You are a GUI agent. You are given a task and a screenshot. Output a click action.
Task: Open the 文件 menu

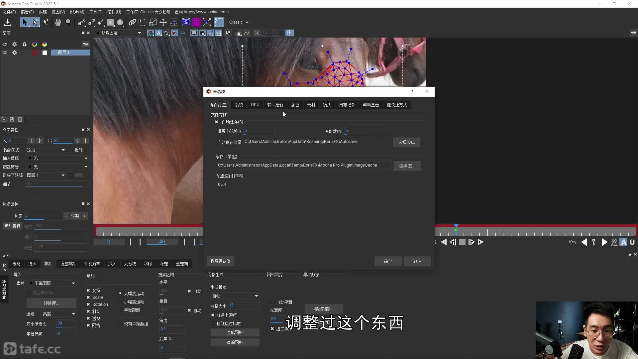tap(9, 12)
